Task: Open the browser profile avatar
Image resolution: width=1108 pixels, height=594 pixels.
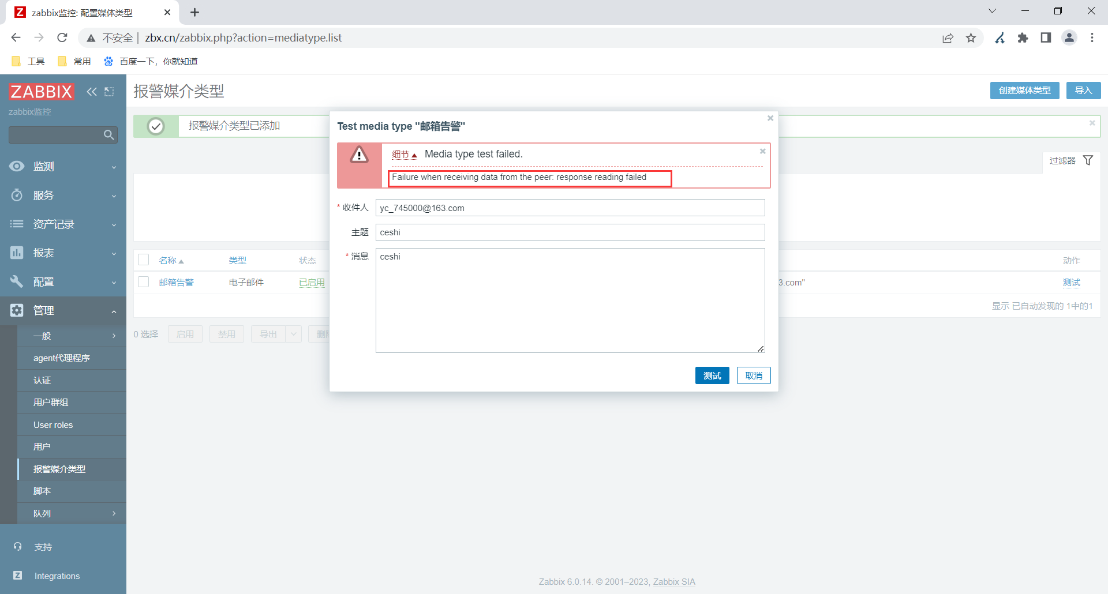Action: click(1069, 37)
